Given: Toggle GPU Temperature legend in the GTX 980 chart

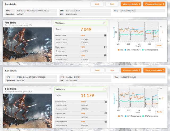Looking at the screenshot, I should point(133,116).
